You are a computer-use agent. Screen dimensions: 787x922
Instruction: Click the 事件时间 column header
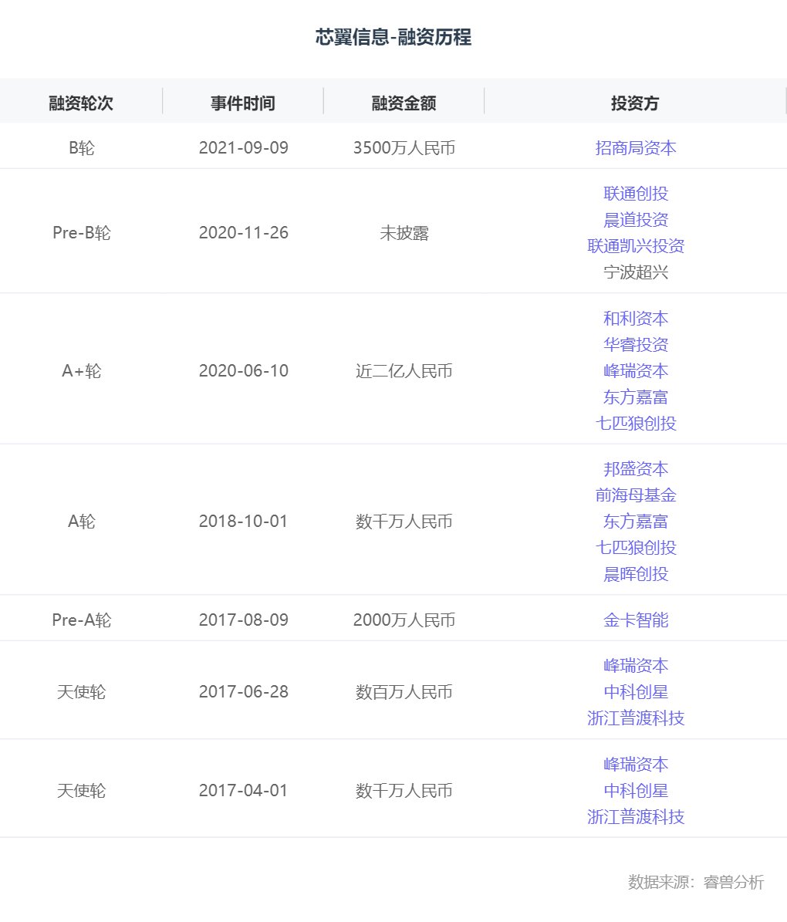(243, 103)
